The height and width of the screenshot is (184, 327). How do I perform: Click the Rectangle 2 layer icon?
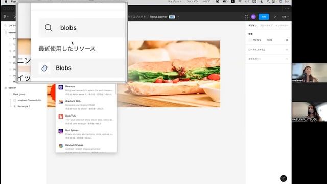click(x=14, y=106)
